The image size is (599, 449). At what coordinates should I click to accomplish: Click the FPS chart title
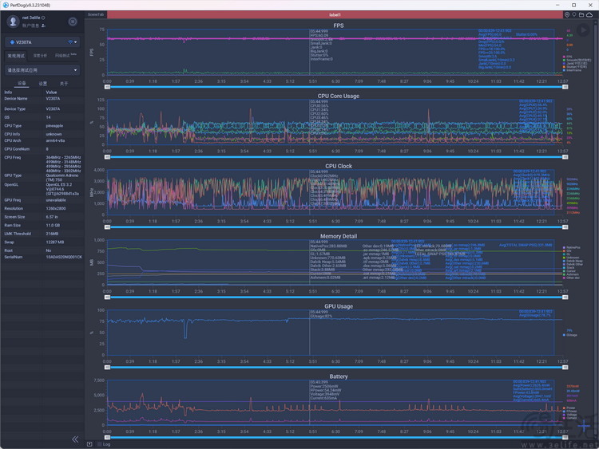[339, 26]
